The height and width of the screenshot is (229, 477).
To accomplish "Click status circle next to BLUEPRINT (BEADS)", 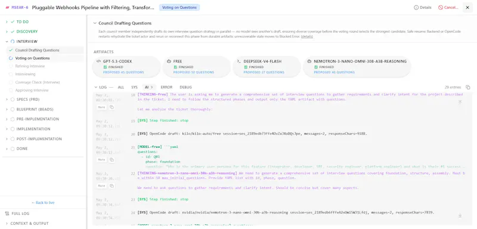I will (13, 109).
